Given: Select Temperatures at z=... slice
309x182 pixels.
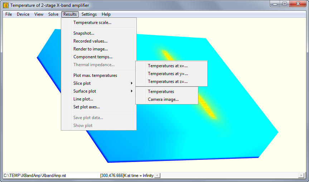Looking at the screenshot, I should tap(172, 82).
